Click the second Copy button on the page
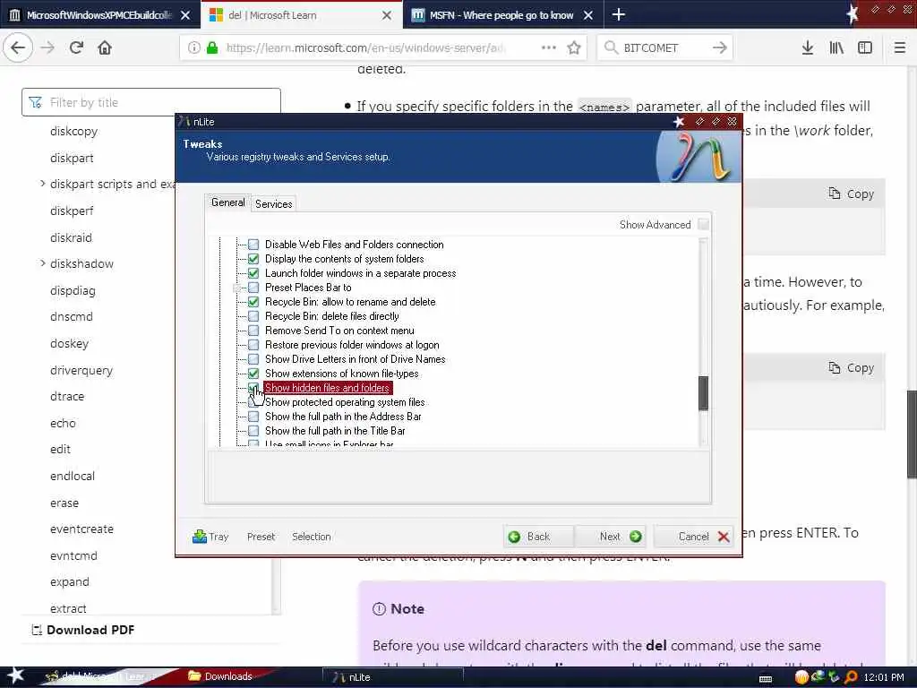917x688 pixels. coord(851,368)
